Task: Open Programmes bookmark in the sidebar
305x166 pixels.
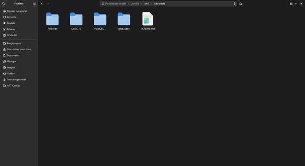Action: [19, 43]
